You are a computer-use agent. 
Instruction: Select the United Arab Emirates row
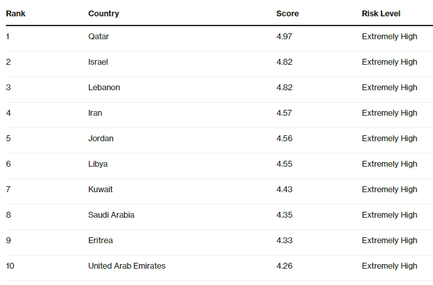click(219, 266)
